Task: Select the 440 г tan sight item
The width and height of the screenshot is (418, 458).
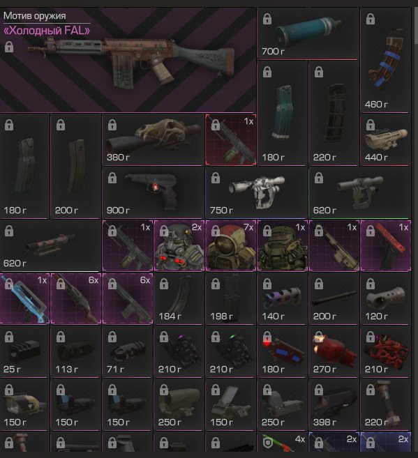Action: coord(385,139)
